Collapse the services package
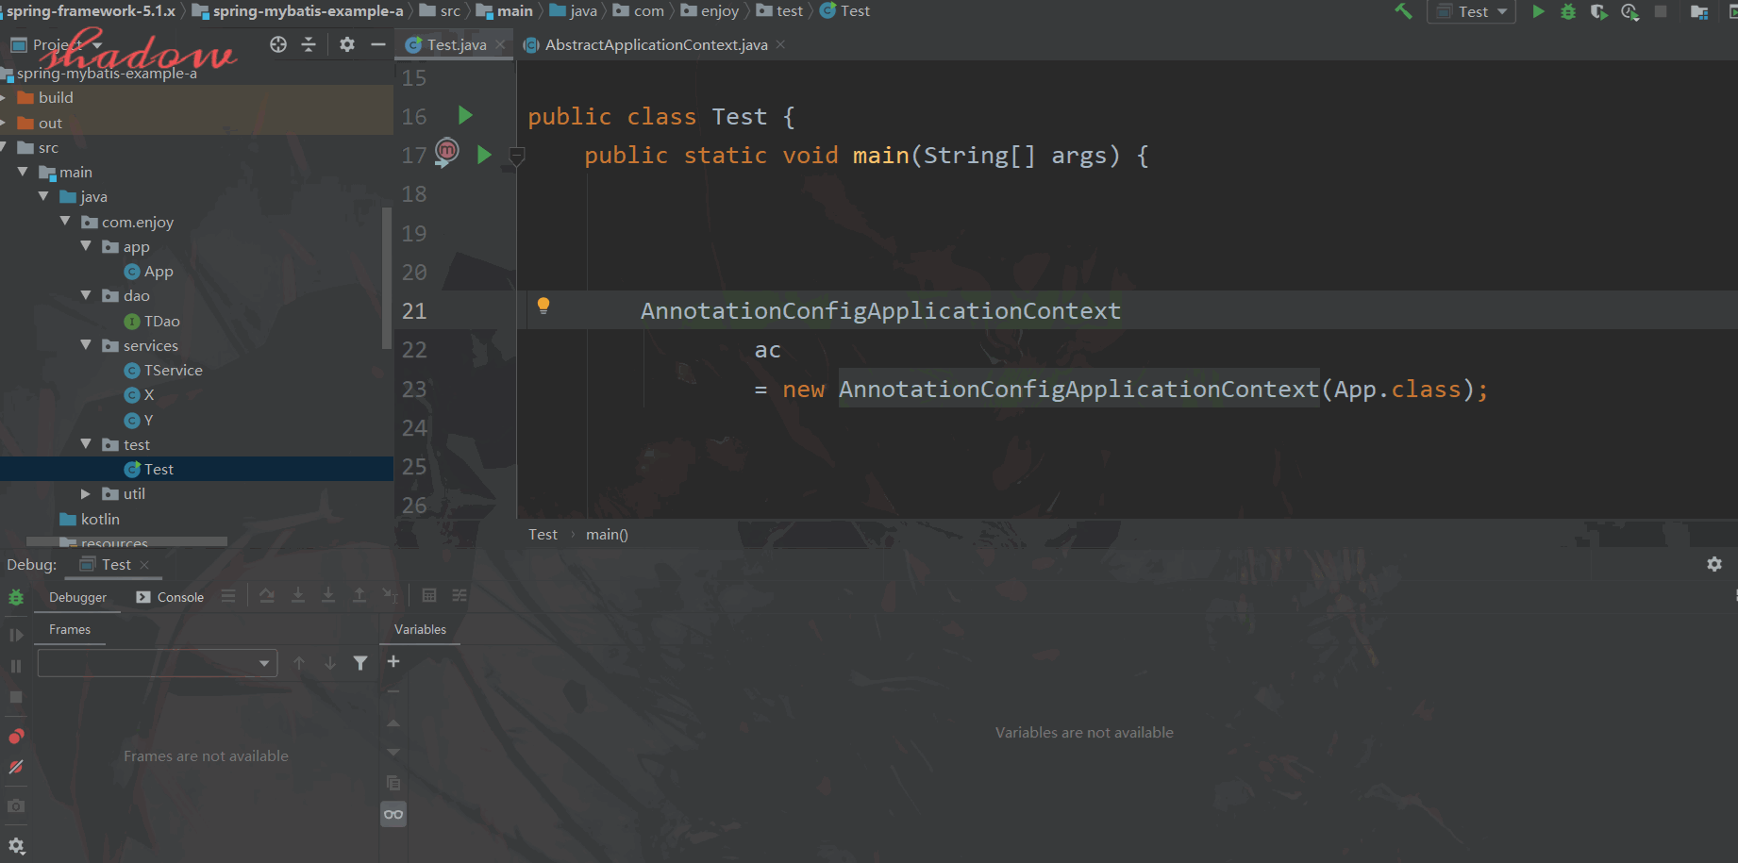Image resolution: width=1738 pixels, height=863 pixels. pos(86,345)
